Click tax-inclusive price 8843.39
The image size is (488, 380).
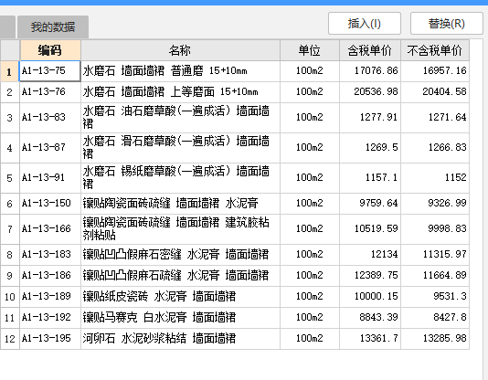(x=370, y=318)
